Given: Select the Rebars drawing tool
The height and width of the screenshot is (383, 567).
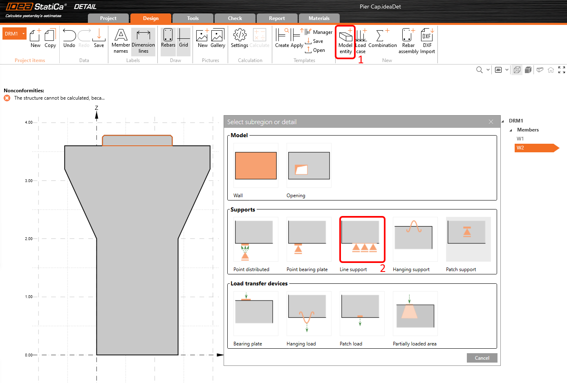Looking at the screenshot, I should [x=168, y=39].
